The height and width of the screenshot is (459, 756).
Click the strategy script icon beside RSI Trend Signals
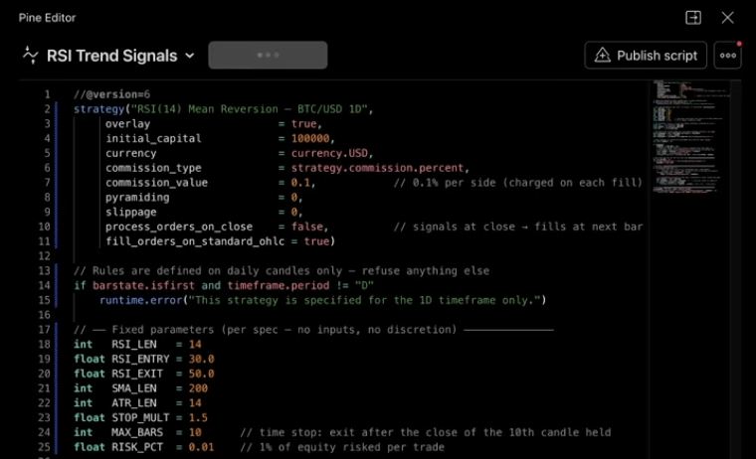coord(30,56)
